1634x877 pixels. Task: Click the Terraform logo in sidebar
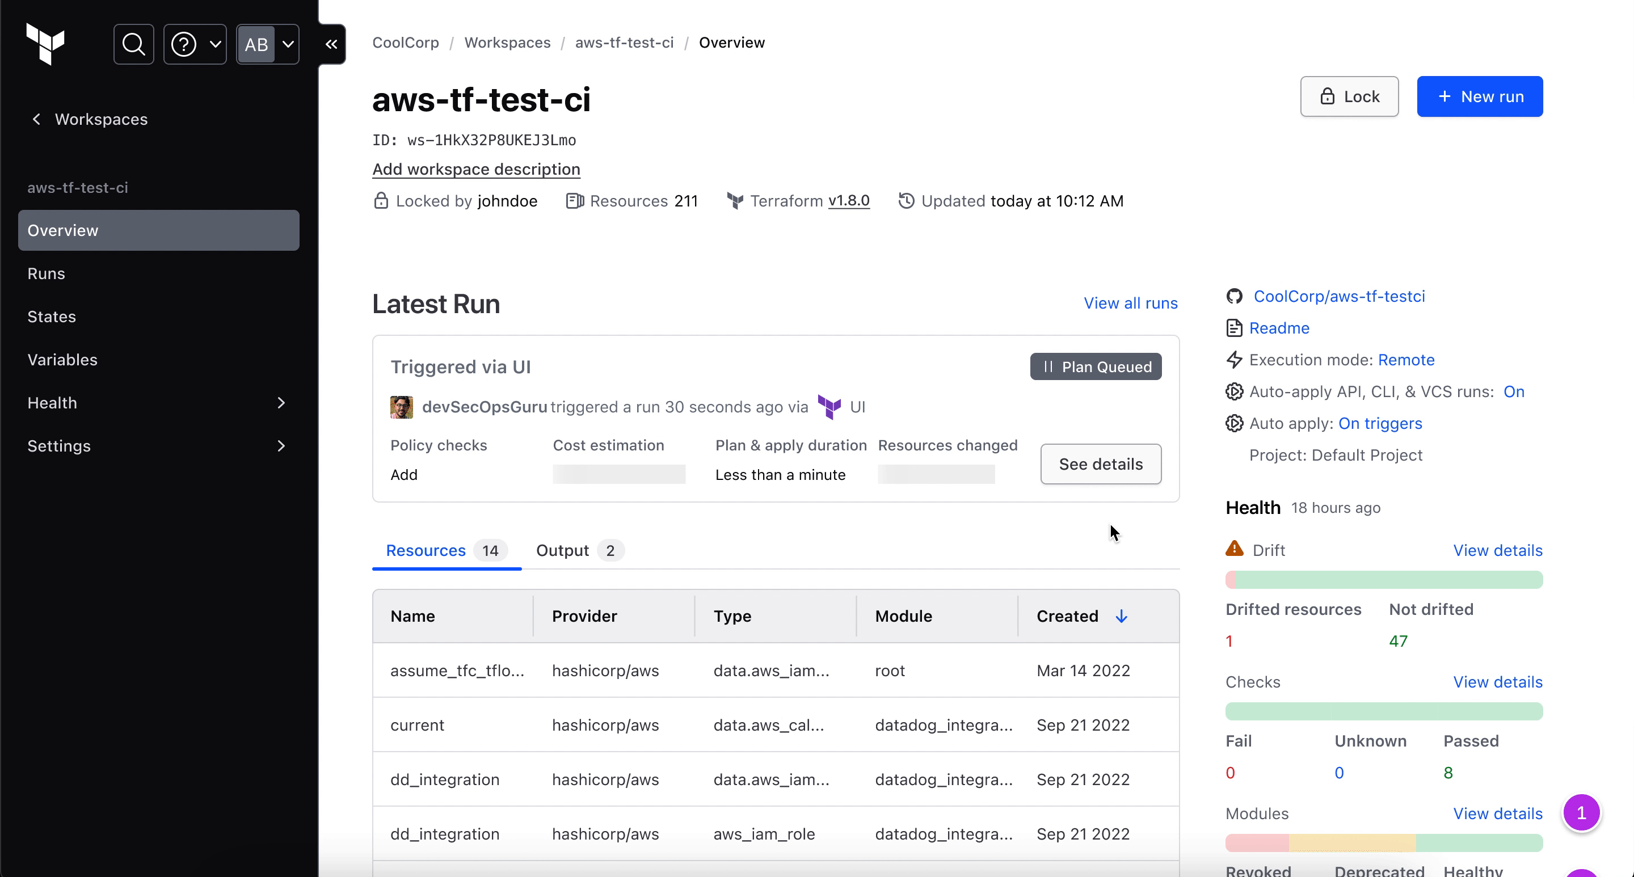[45, 44]
